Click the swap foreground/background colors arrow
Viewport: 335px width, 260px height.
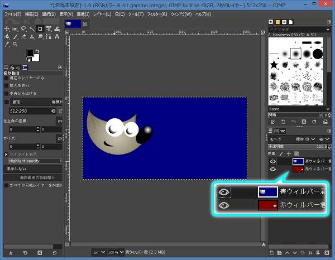pyautogui.click(x=37, y=52)
